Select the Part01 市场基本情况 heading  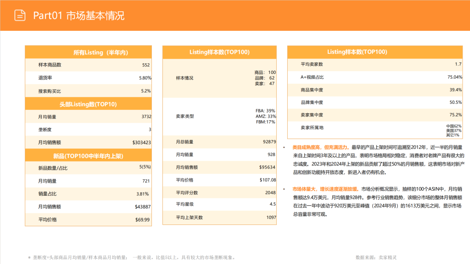78,16
